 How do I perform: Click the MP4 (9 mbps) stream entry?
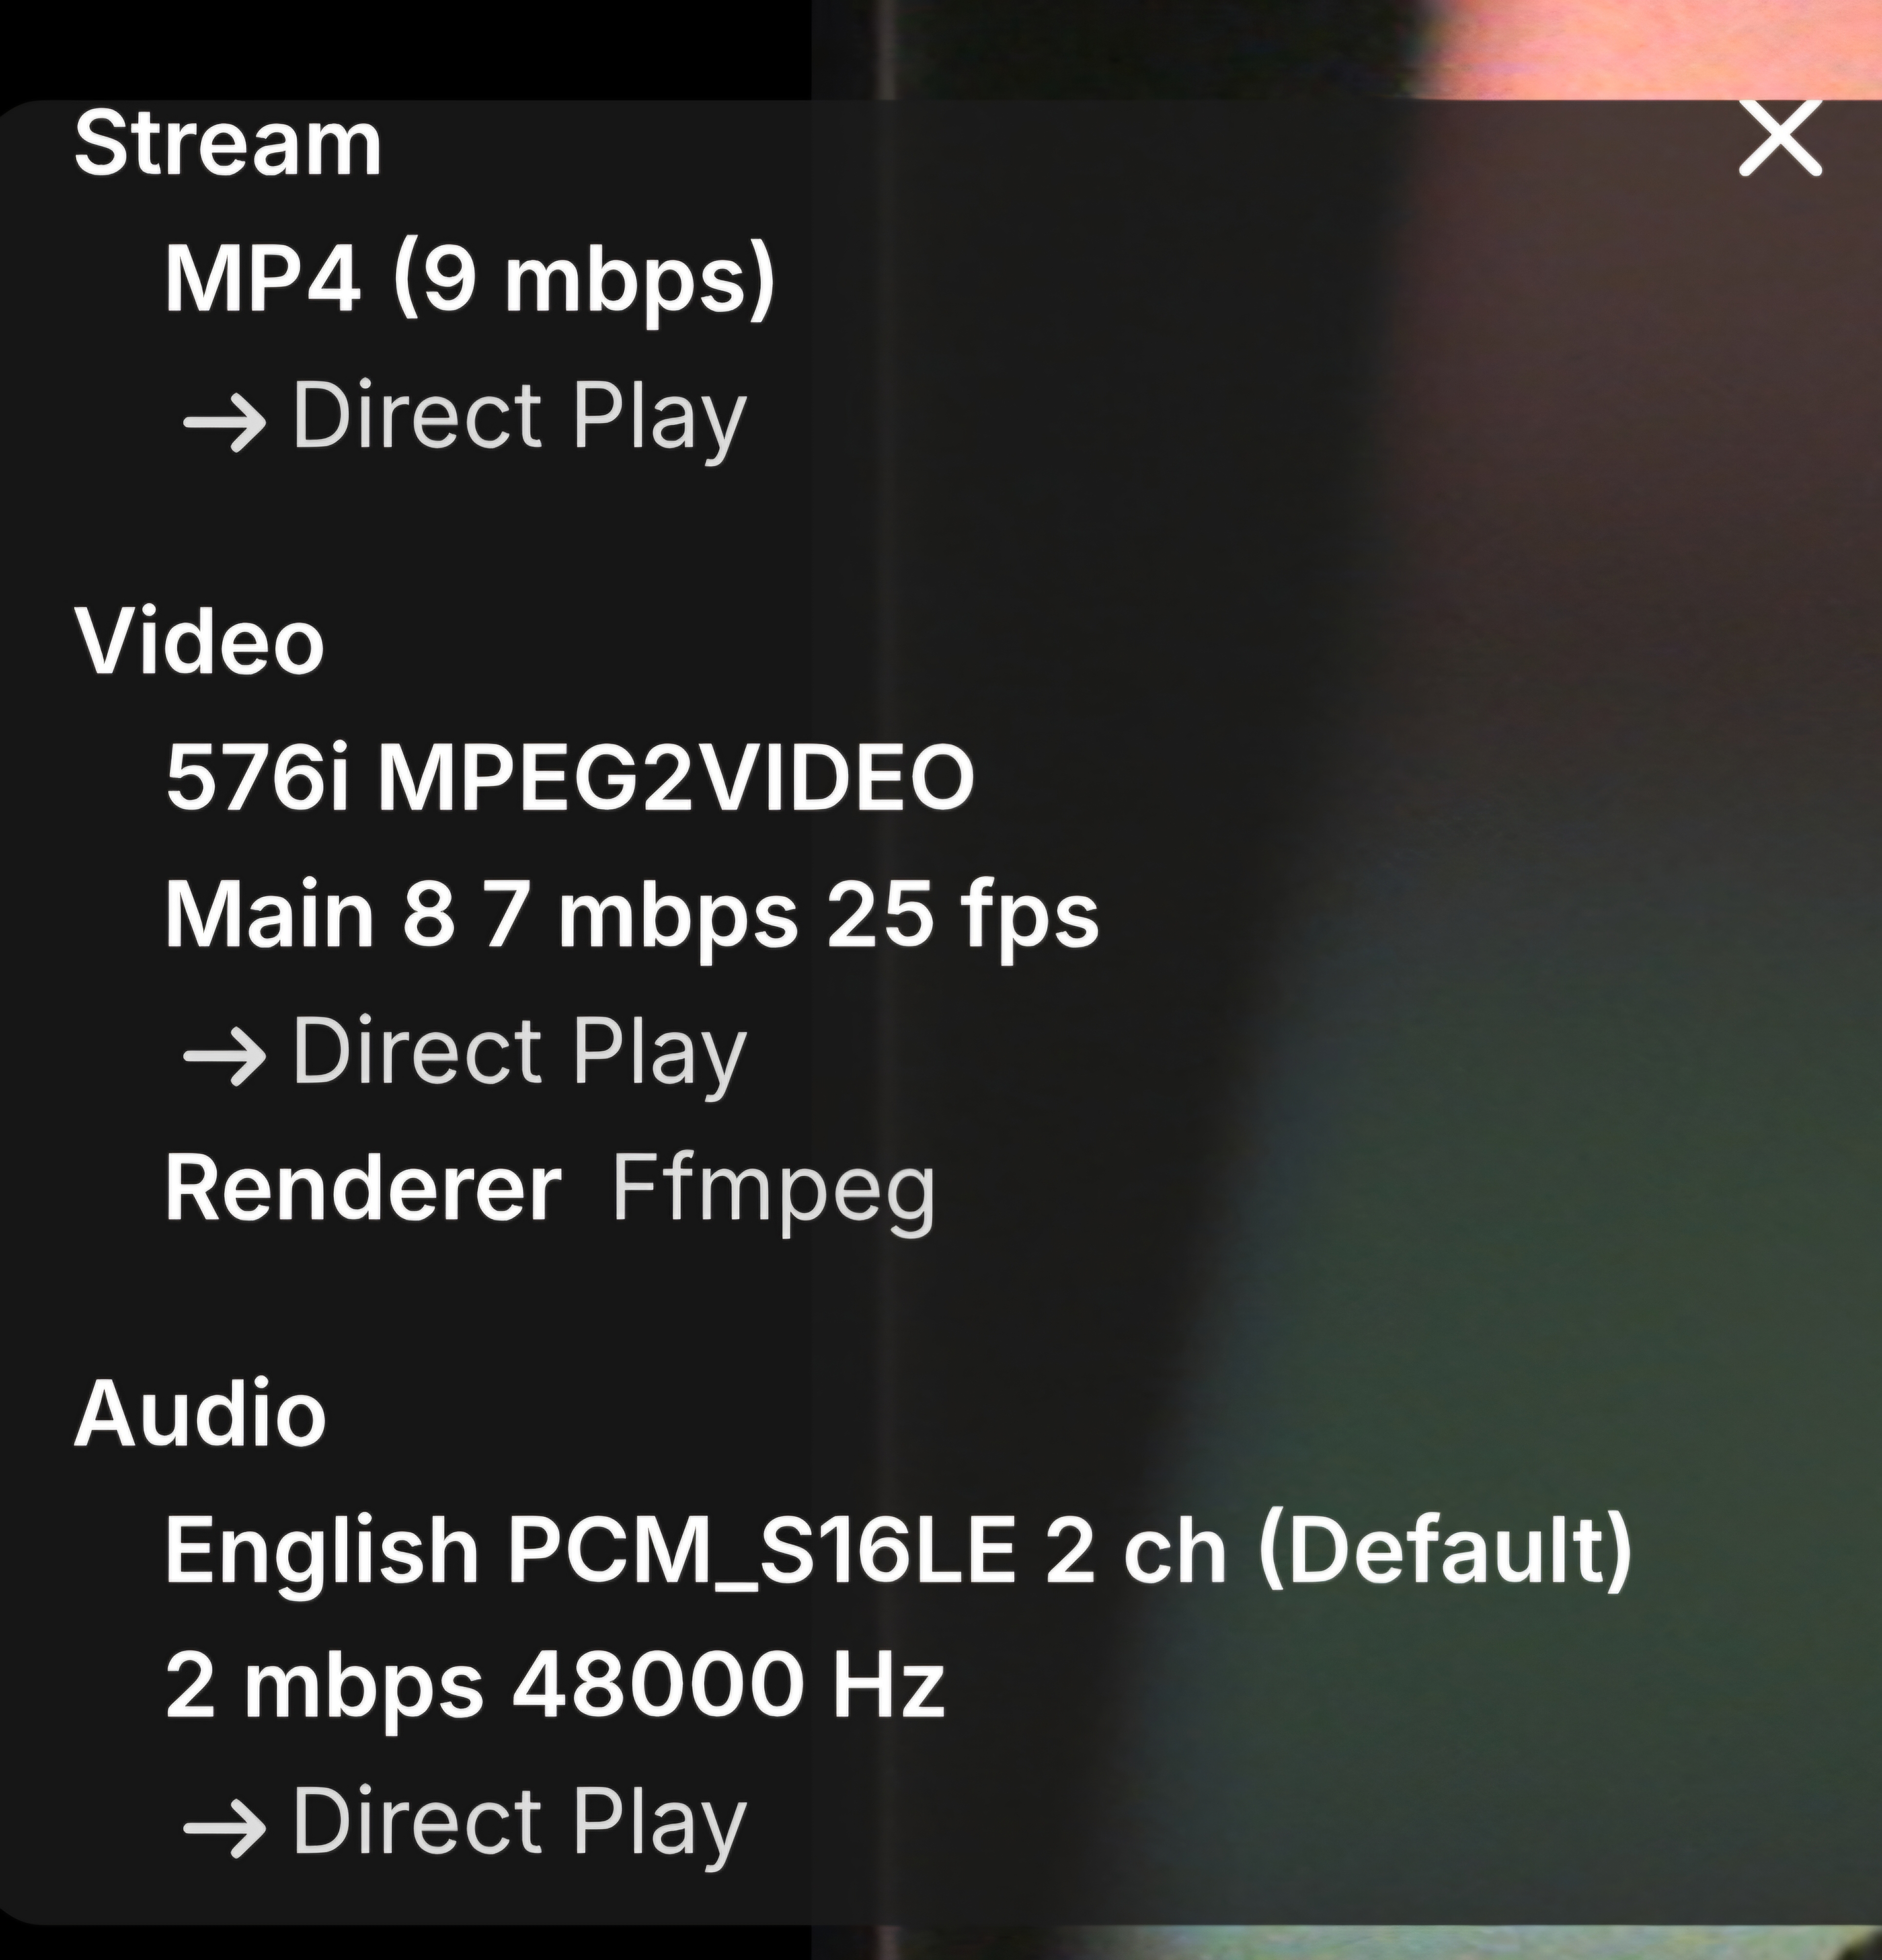tap(469, 278)
